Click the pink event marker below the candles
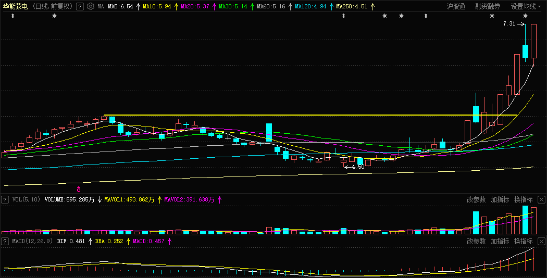Screen dimensions: 547x278 79,189
